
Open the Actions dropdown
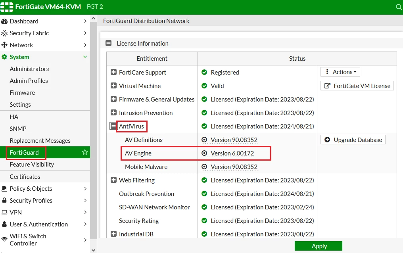coord(340,72)
